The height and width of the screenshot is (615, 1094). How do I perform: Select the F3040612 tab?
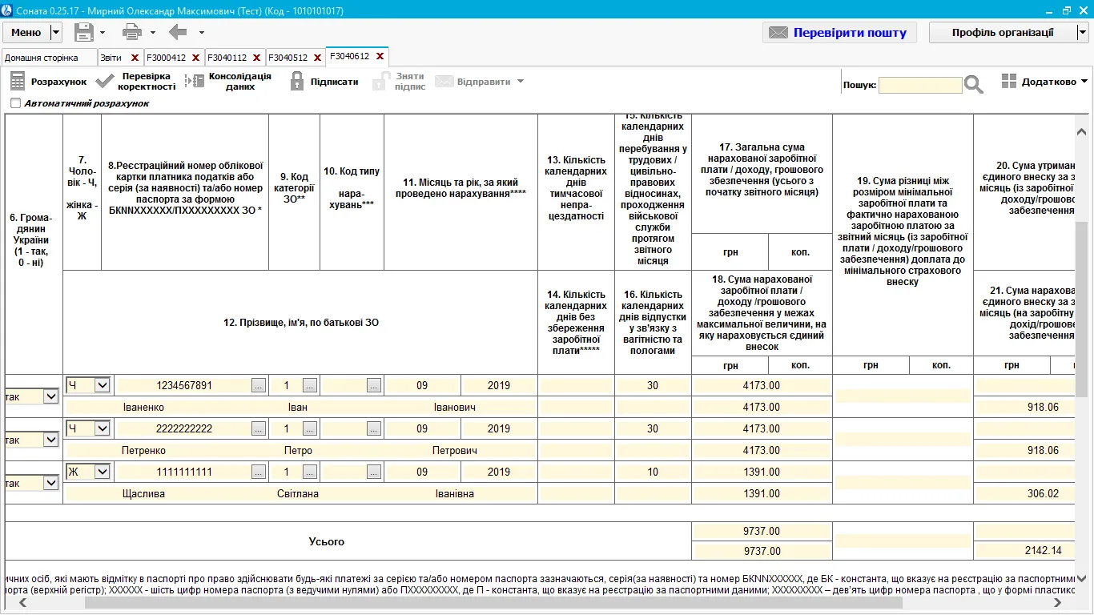350,57
